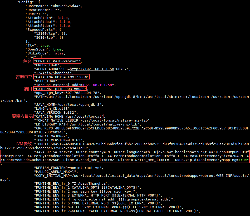Image resolution: width=250 pixels, height=216 pixels.
Task: Click the GROUP_ID=0 entry
Action: pos(47,65)
